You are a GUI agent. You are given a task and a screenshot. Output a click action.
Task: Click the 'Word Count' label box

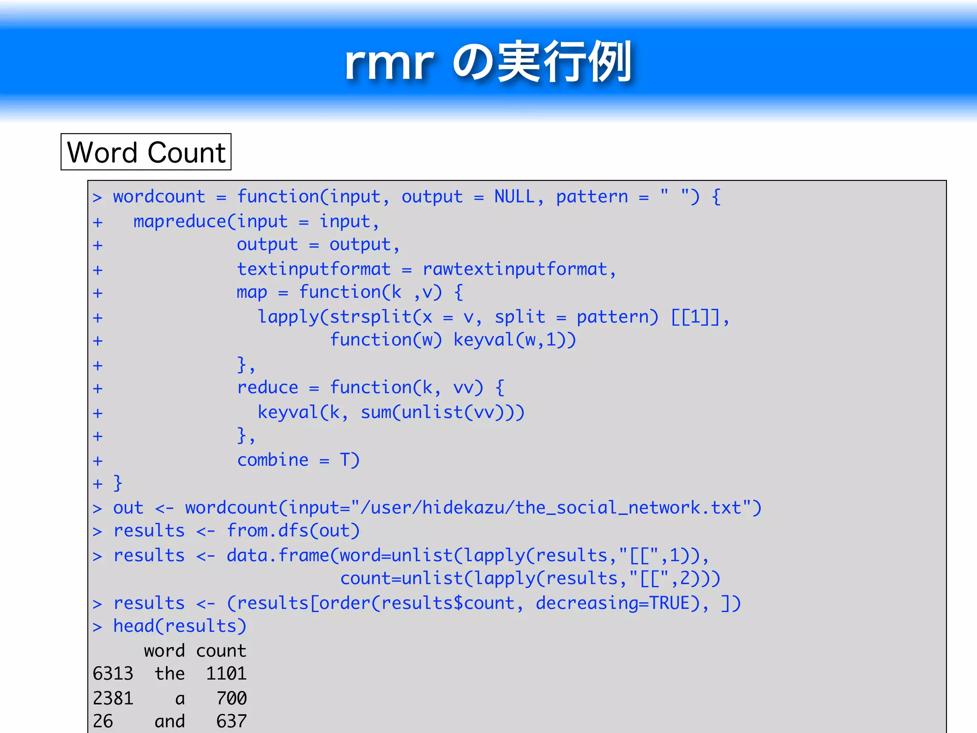click(146, 152)
